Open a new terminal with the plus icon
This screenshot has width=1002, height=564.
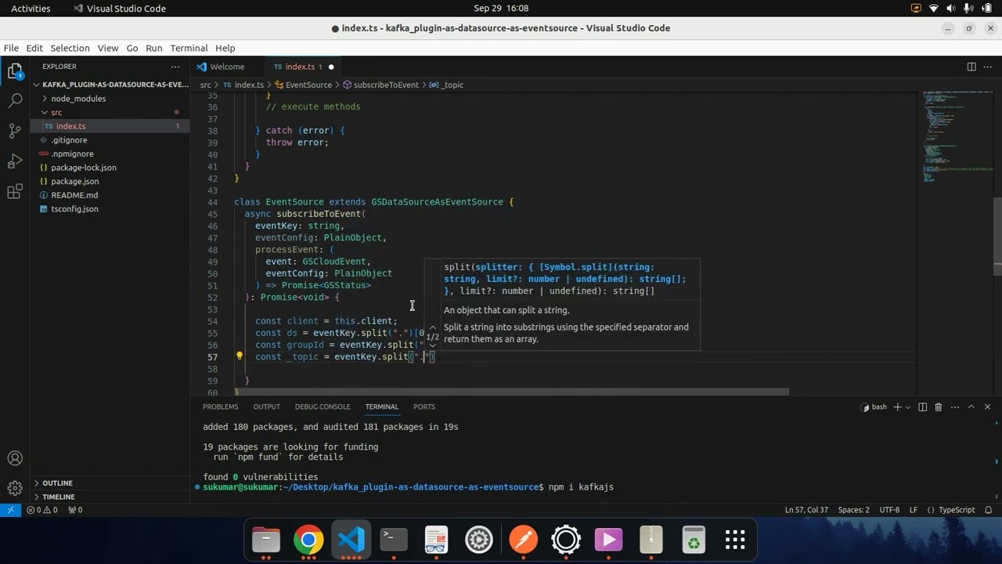coord(896,407)
